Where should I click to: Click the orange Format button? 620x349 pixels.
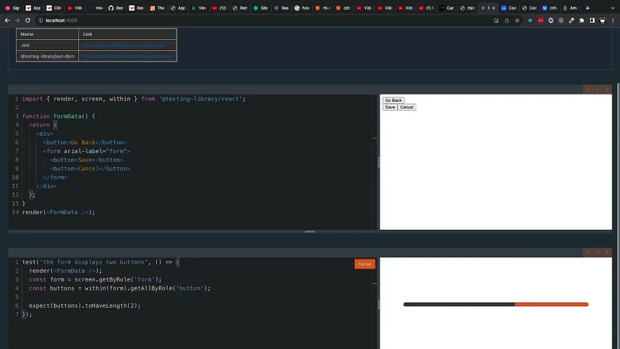pyautogui.click(x=365, y=264)
